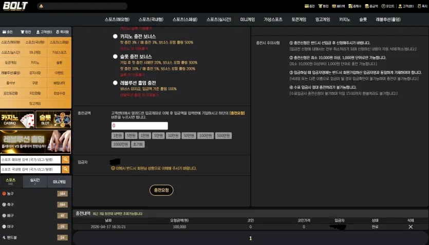Switch to the 실시간 tab in the sidebar

click(x=35, y=182)
